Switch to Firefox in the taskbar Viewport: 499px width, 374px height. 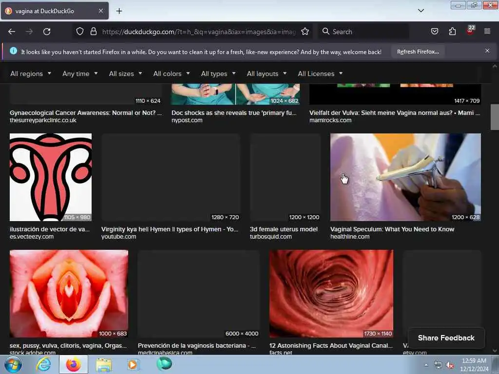(x=73, y=365)
